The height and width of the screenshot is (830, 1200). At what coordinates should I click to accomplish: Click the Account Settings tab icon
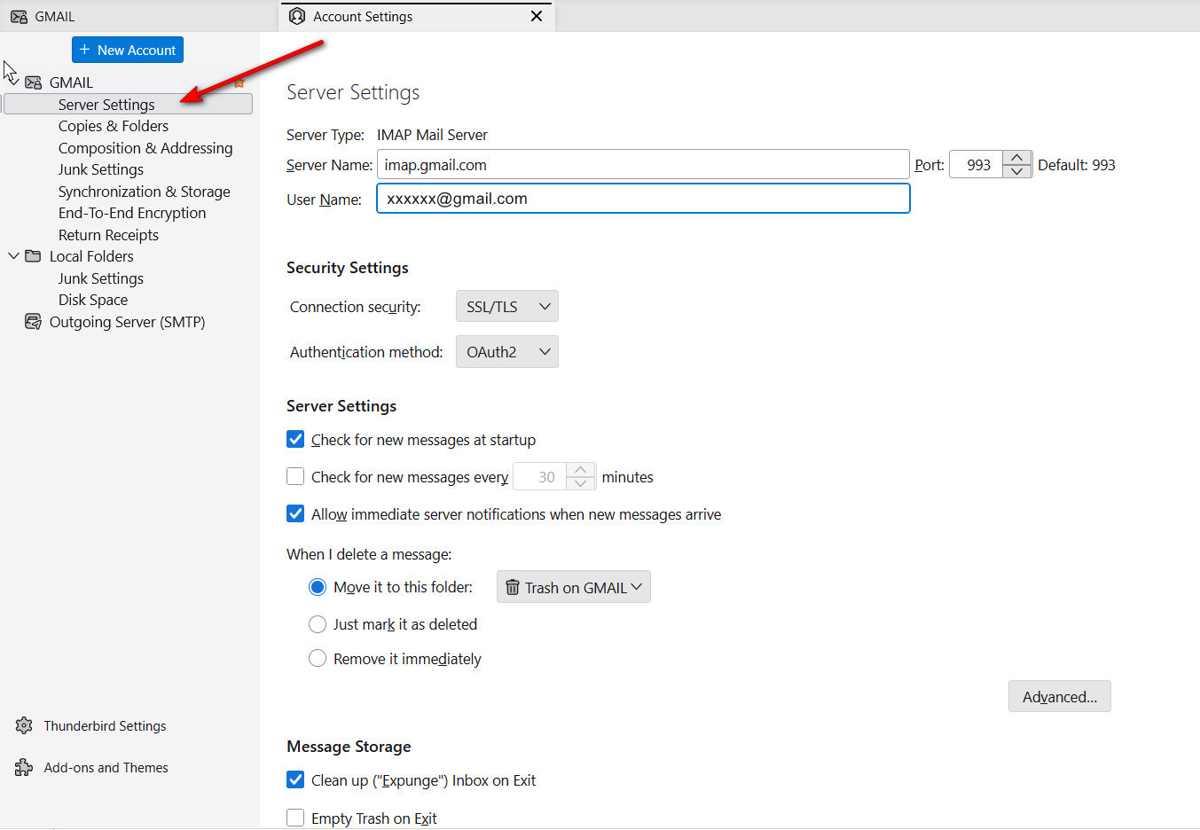[297, 17]
